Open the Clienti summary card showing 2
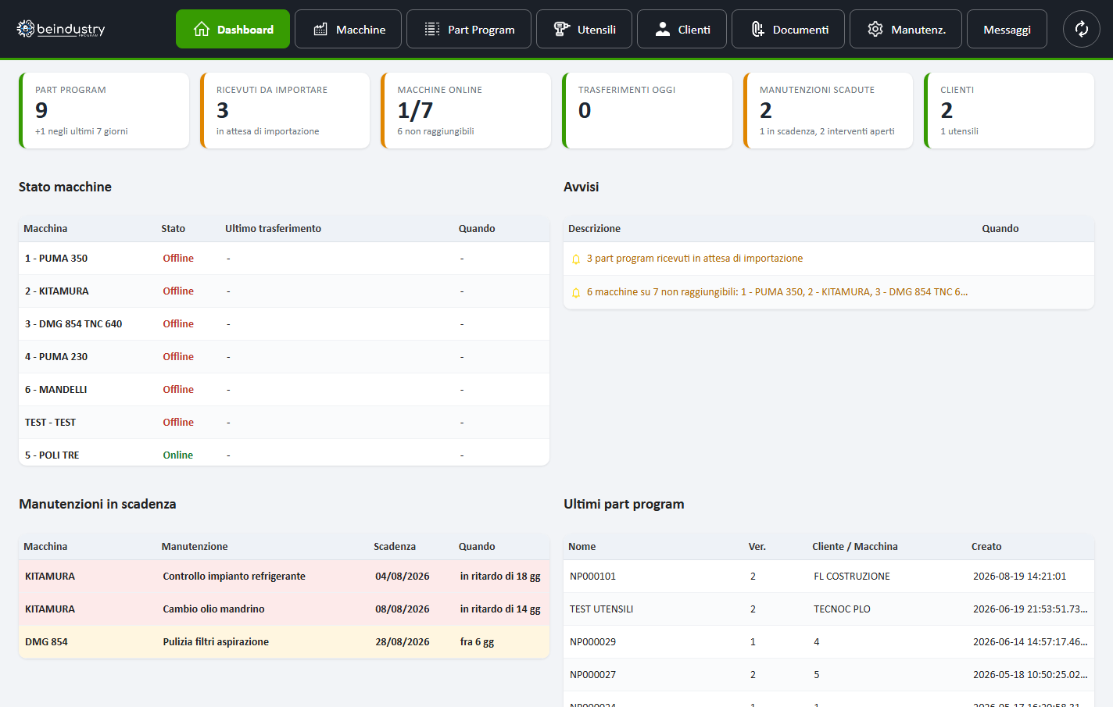The image size is (1113, 707). (x=1009, y=110)
